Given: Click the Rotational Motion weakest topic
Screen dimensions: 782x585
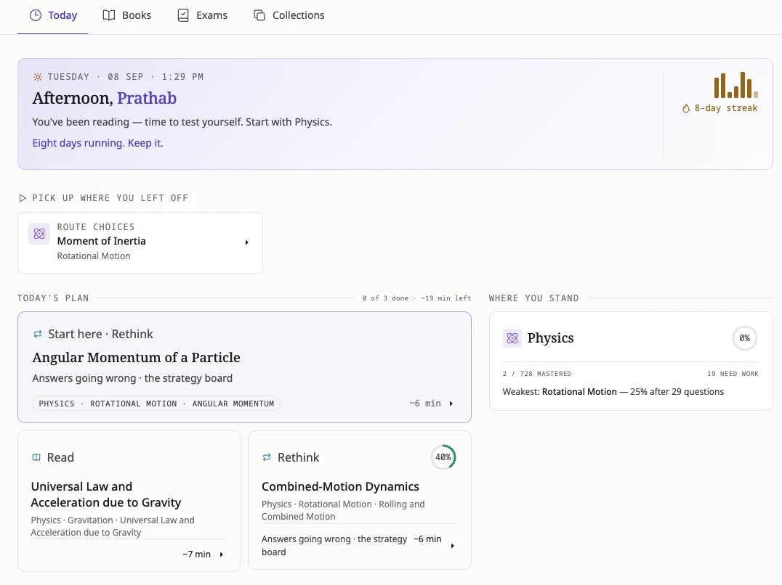Looking at the screenshot, I should (579, 392).
